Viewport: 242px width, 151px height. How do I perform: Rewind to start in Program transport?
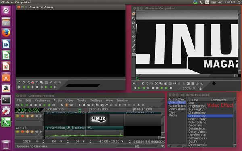tap(17, 105)
